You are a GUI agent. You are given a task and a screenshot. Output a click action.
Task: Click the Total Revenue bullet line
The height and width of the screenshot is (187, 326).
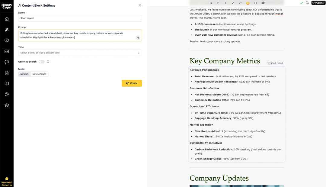pyautogui.click(x=235, y=76)
